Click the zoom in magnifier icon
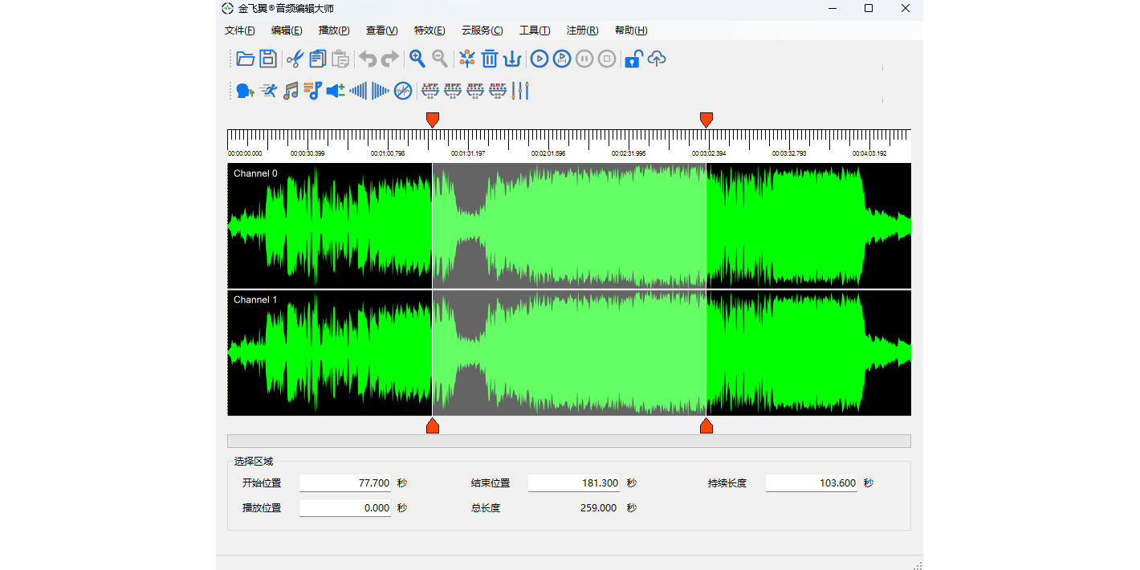Image resolution: width=1140 pixels, height=570 pixels. [417, 59]
